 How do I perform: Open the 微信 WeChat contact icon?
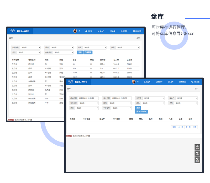pyautogui.click(x=197, y=153)
